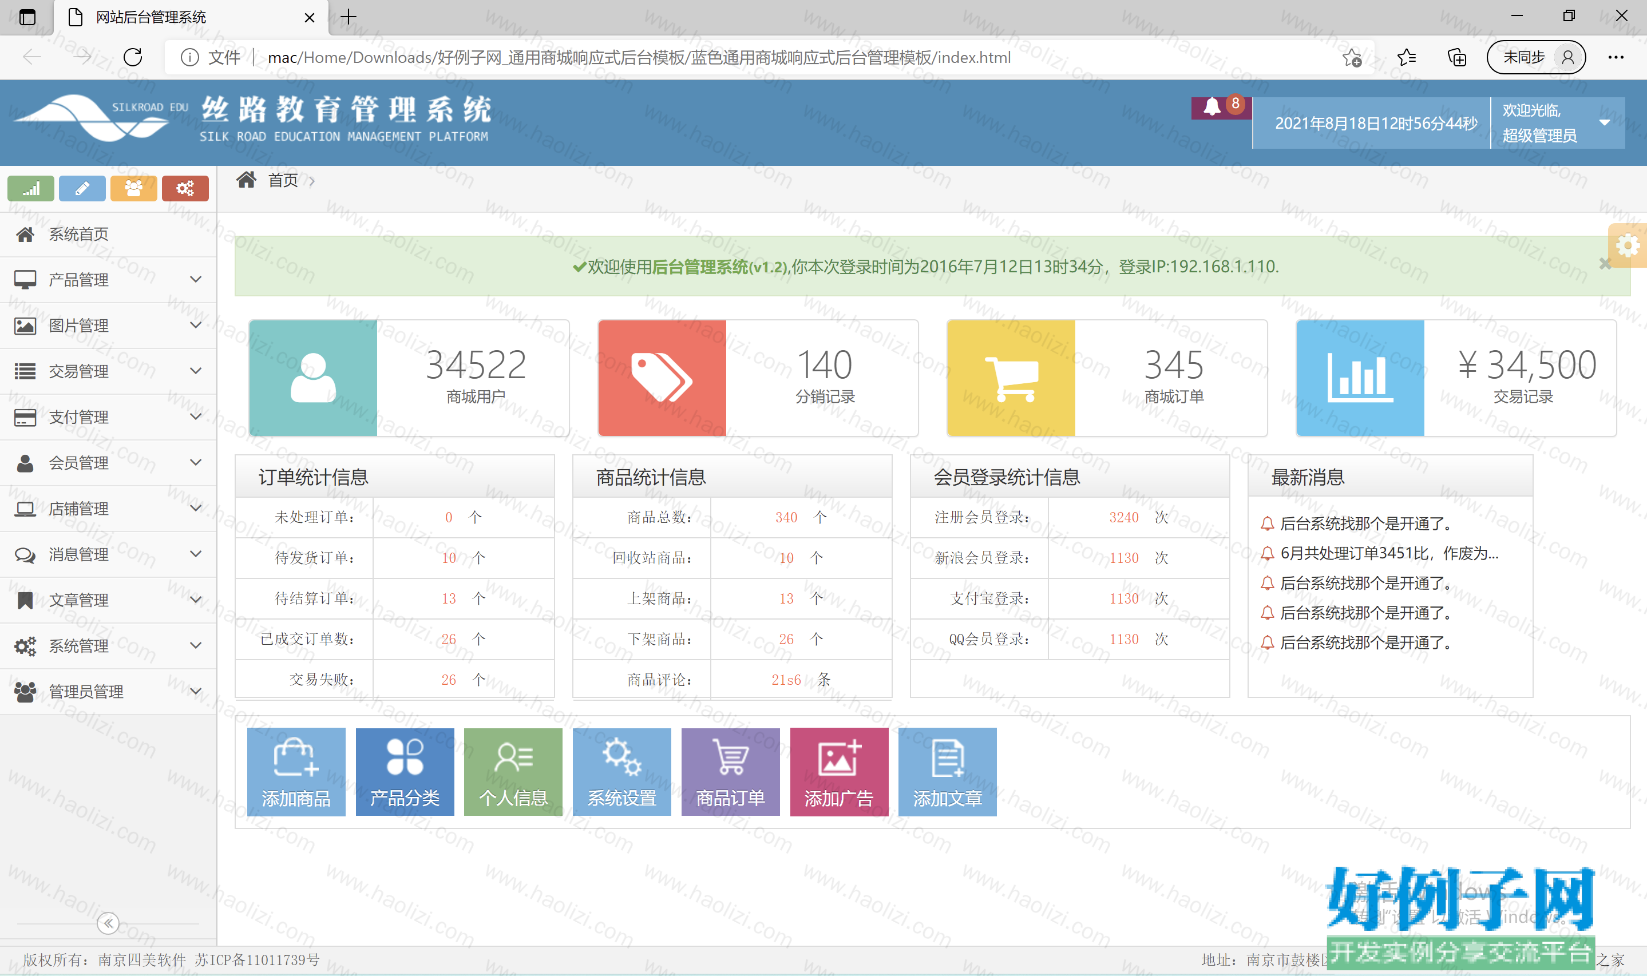Click the 未同步 profile sync button

coord(1536,57)
